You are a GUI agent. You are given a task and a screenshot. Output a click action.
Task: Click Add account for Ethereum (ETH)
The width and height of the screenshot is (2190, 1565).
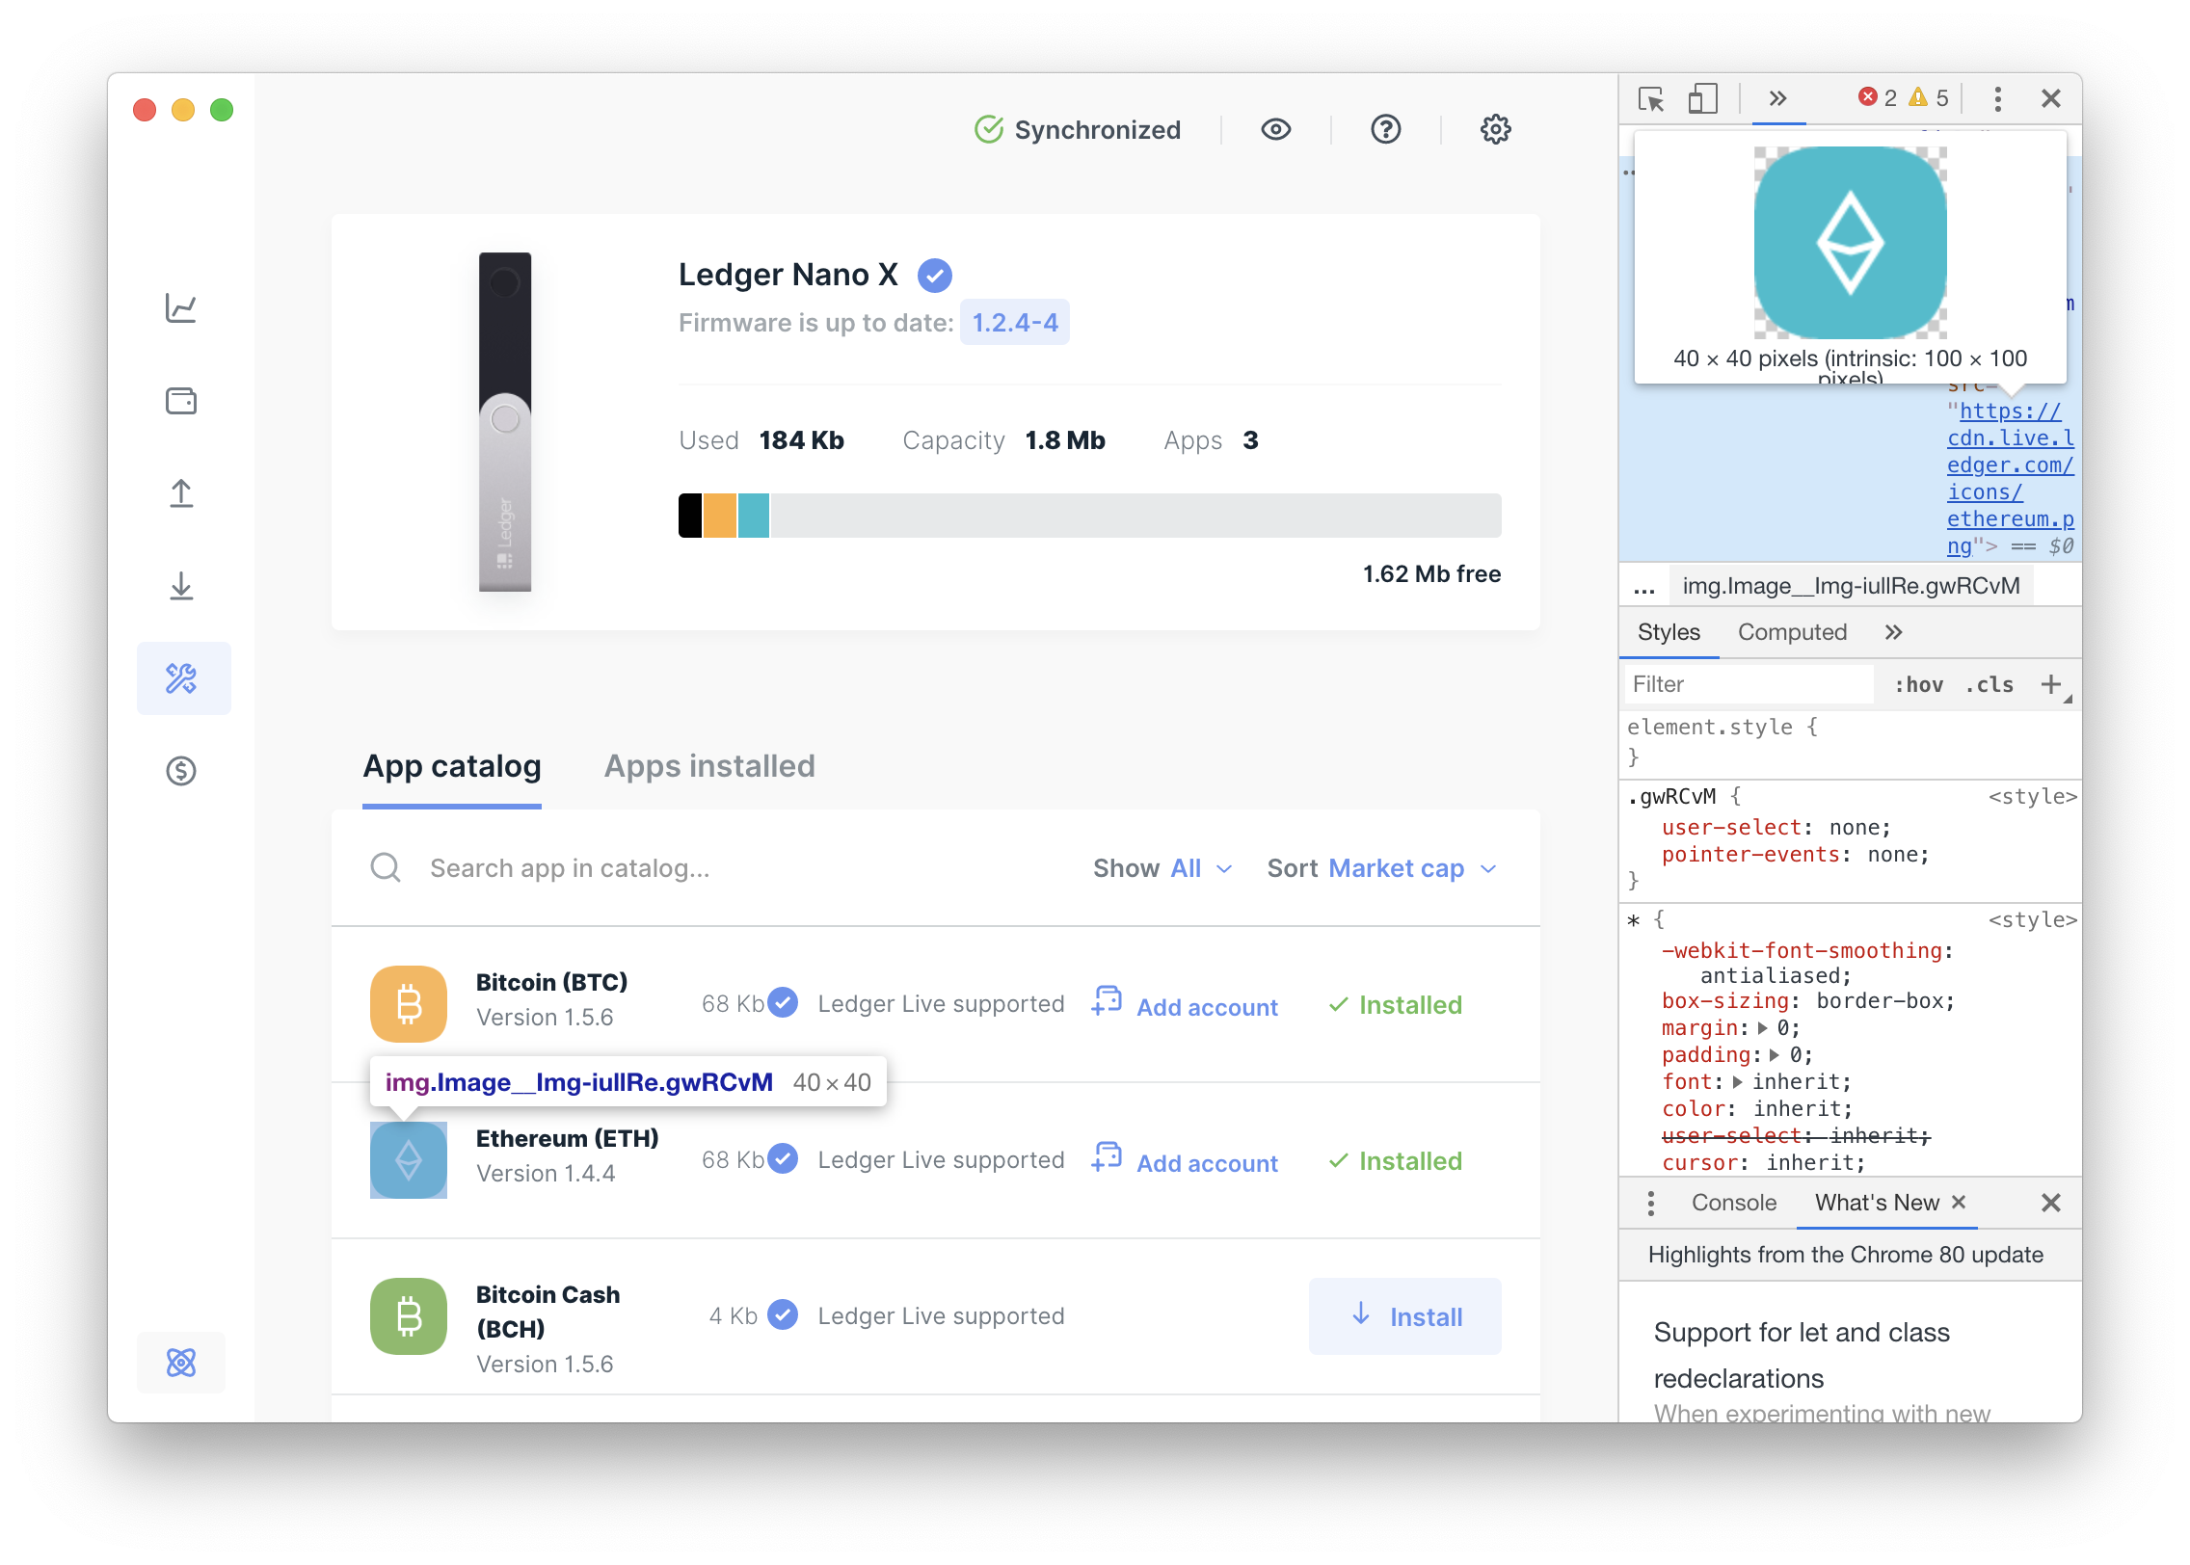point(1185,1161)
